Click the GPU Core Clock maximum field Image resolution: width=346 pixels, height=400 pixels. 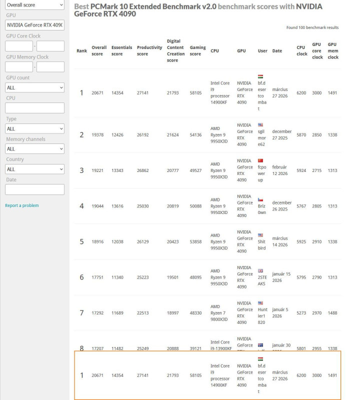point(50,46)
